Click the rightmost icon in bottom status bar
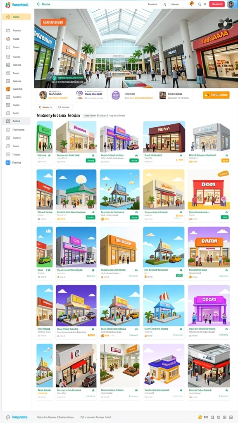Image resolution: width=238 pixels, height=423 pixels. tap(231, 417)
